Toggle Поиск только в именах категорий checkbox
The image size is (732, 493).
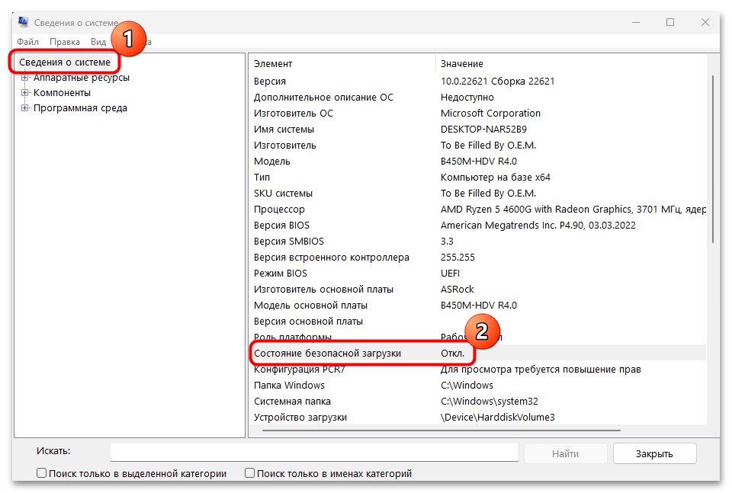[249, 473]
